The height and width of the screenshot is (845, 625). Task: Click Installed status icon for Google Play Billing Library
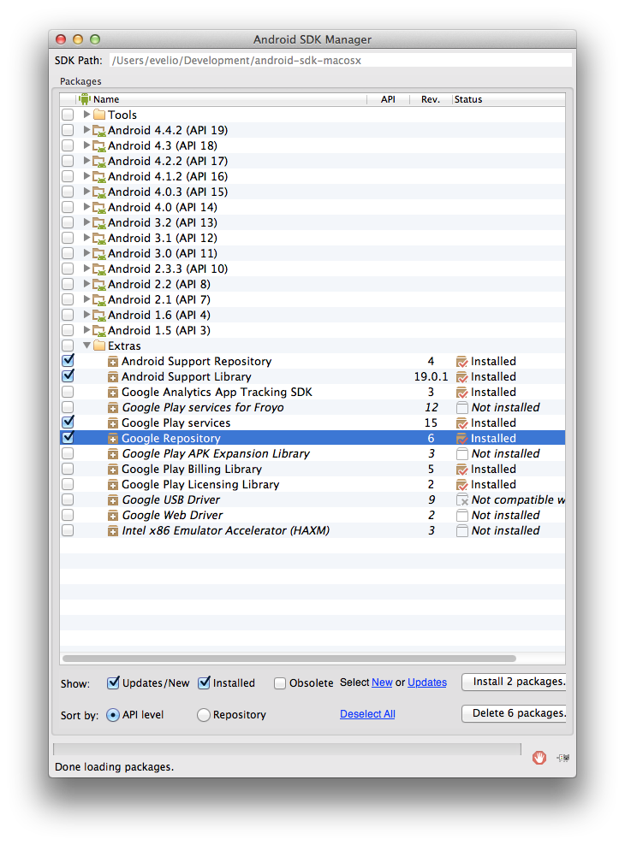[461, 470]
